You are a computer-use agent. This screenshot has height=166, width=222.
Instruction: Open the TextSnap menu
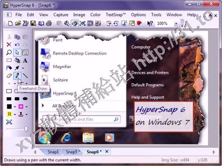tap(116, 15)
